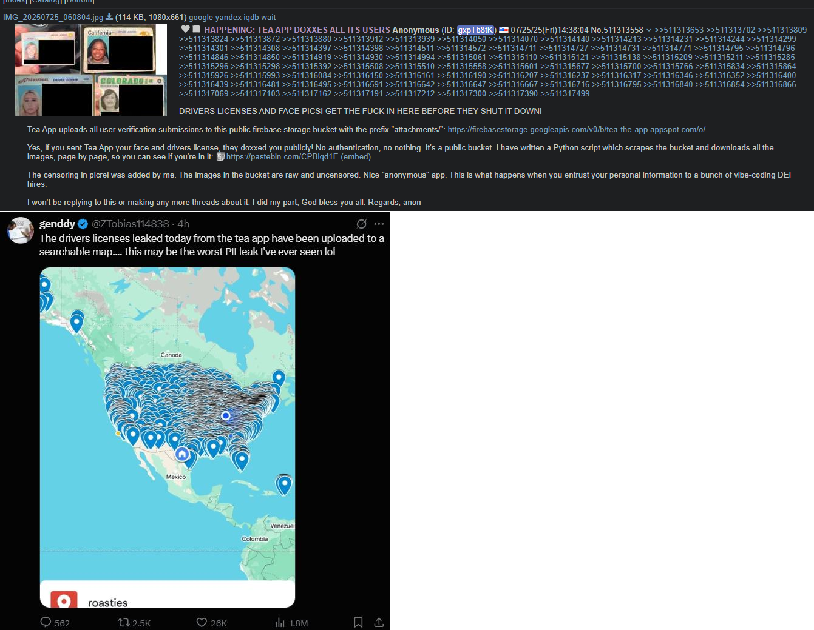Click reply link >>511316400
This screenshot has width=814, height=630.
[x=771, y=75]
